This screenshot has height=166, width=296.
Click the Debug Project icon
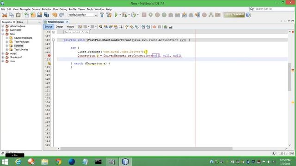click(124, 15)
